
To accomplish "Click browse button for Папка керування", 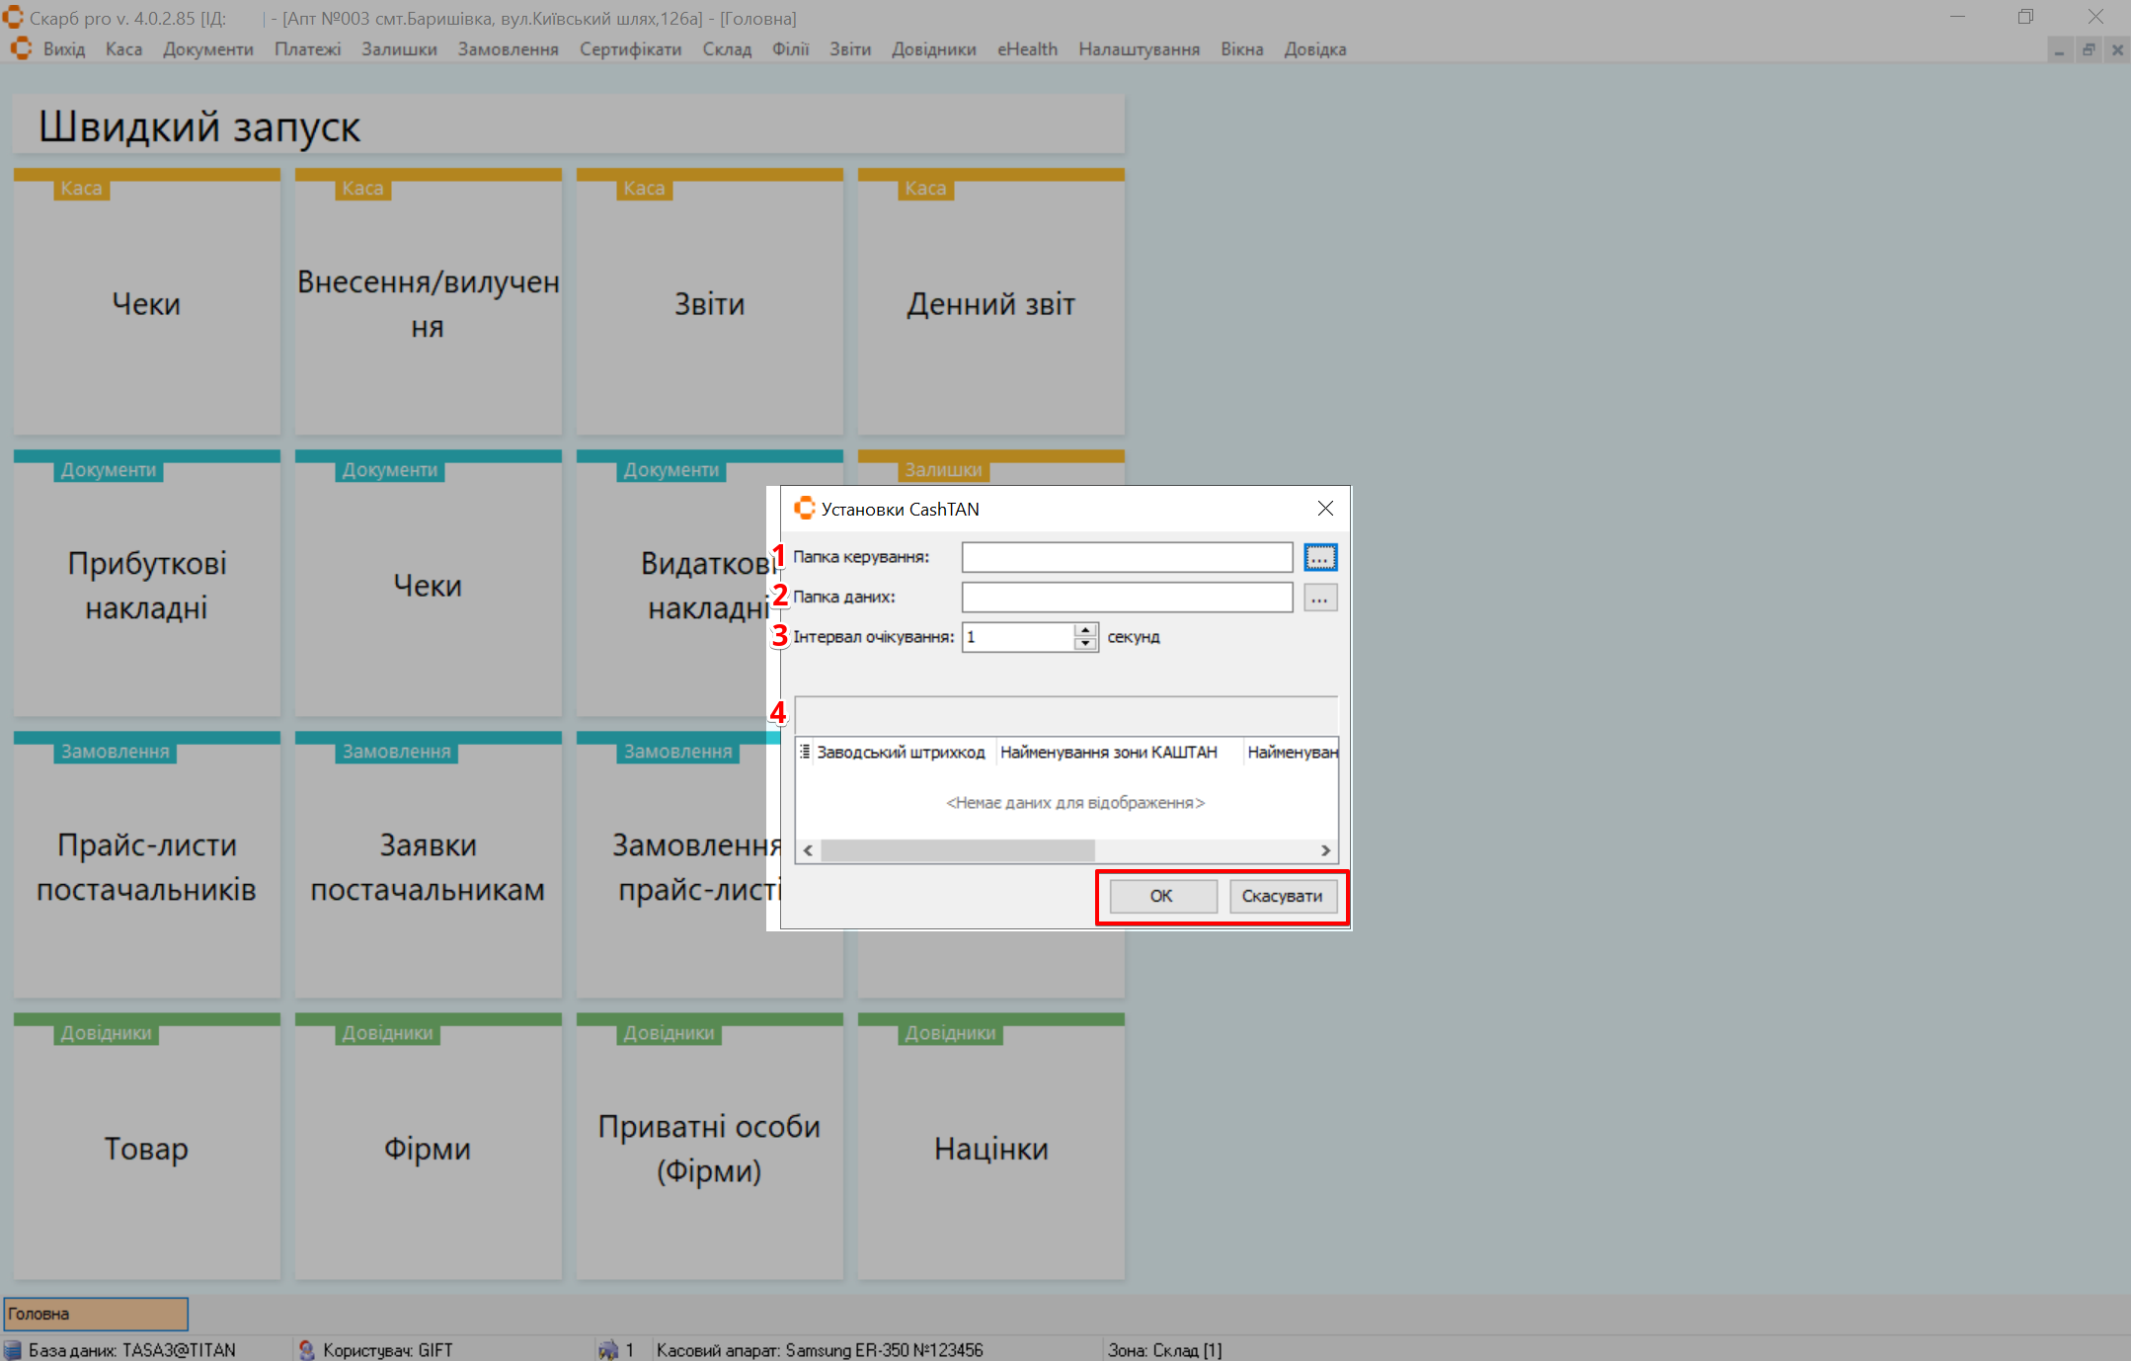I will click(1320, 558).
